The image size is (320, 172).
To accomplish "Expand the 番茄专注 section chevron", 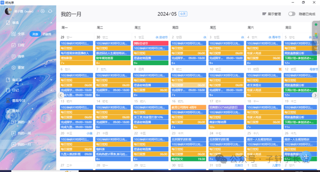I will pos(51,100).
